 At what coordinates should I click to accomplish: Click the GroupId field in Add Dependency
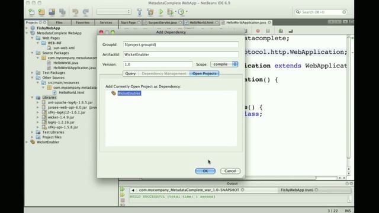181,45
